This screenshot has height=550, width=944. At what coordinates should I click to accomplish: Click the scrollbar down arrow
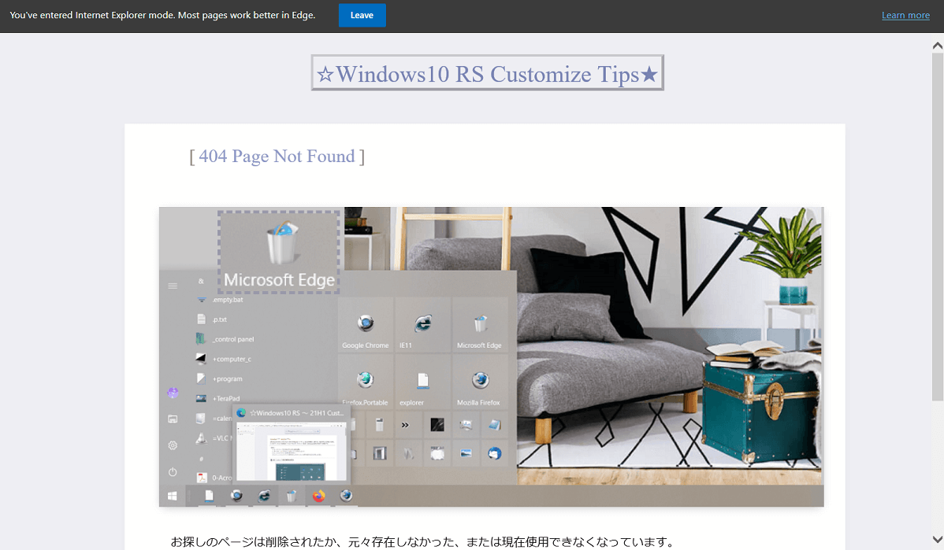click(x=938, y=539)
